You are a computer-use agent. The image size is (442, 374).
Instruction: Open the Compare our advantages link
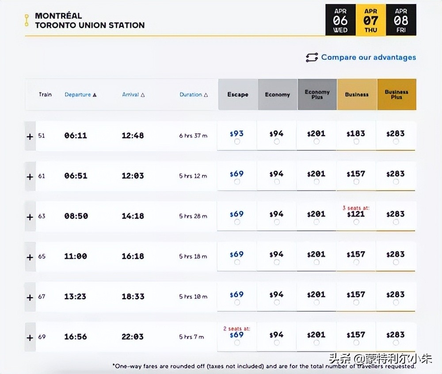pos(368,57)
